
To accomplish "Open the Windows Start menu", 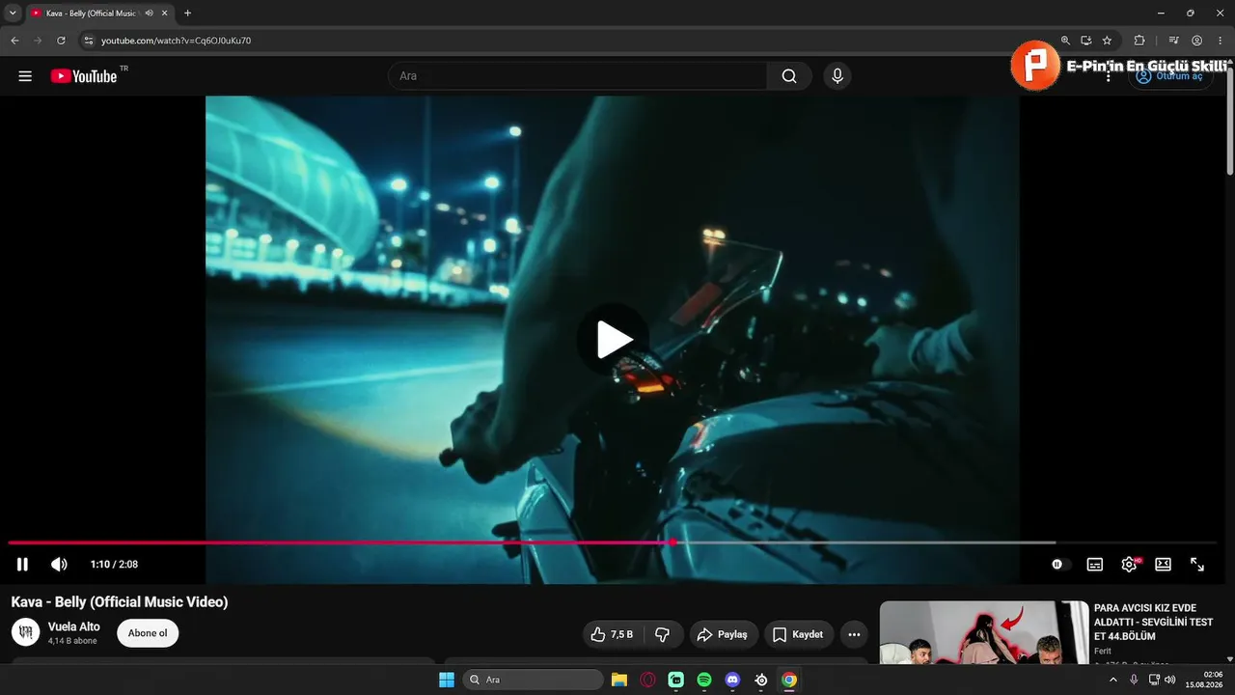I will click(447, 680).
